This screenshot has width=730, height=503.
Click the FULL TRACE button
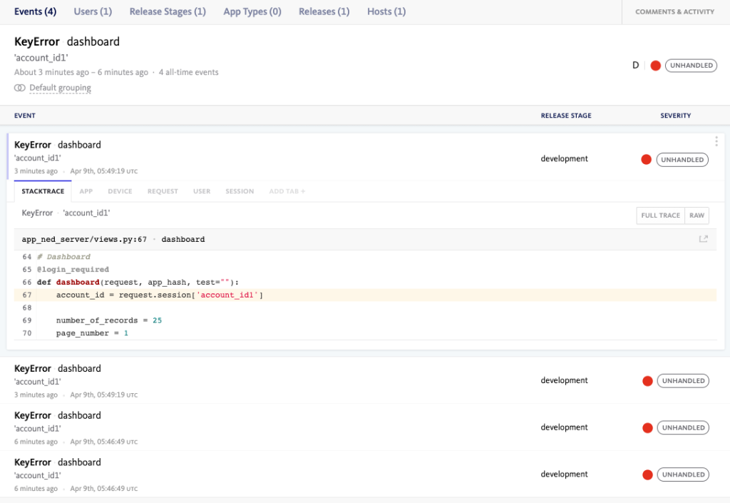(660, 215)
